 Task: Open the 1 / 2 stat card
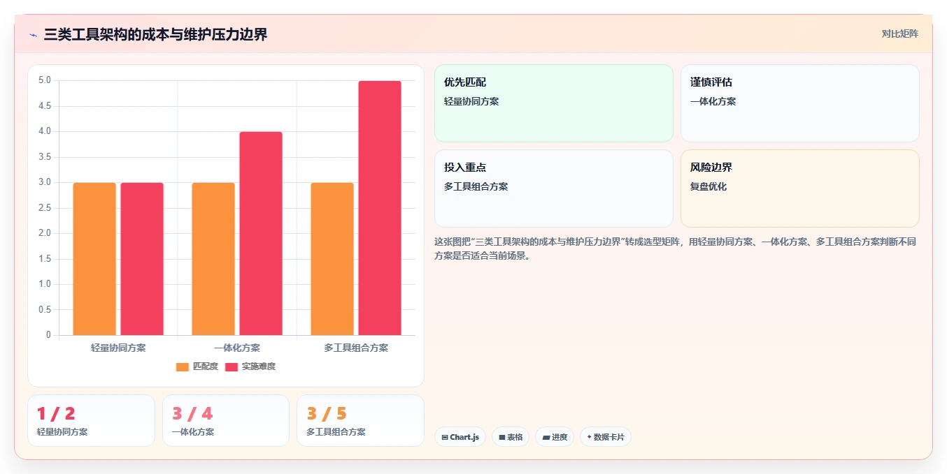91,420
